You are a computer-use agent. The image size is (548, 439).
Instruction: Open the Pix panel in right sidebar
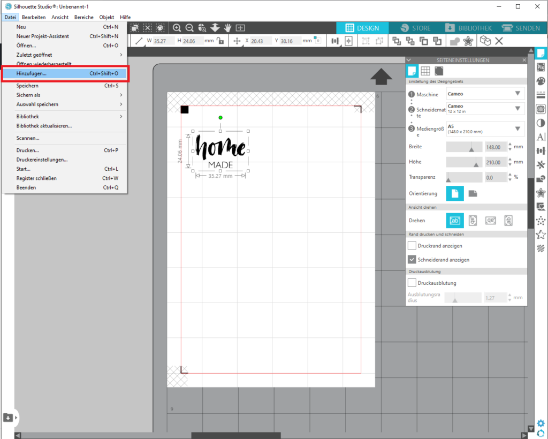pyautogui.click(x=541, y=67)
